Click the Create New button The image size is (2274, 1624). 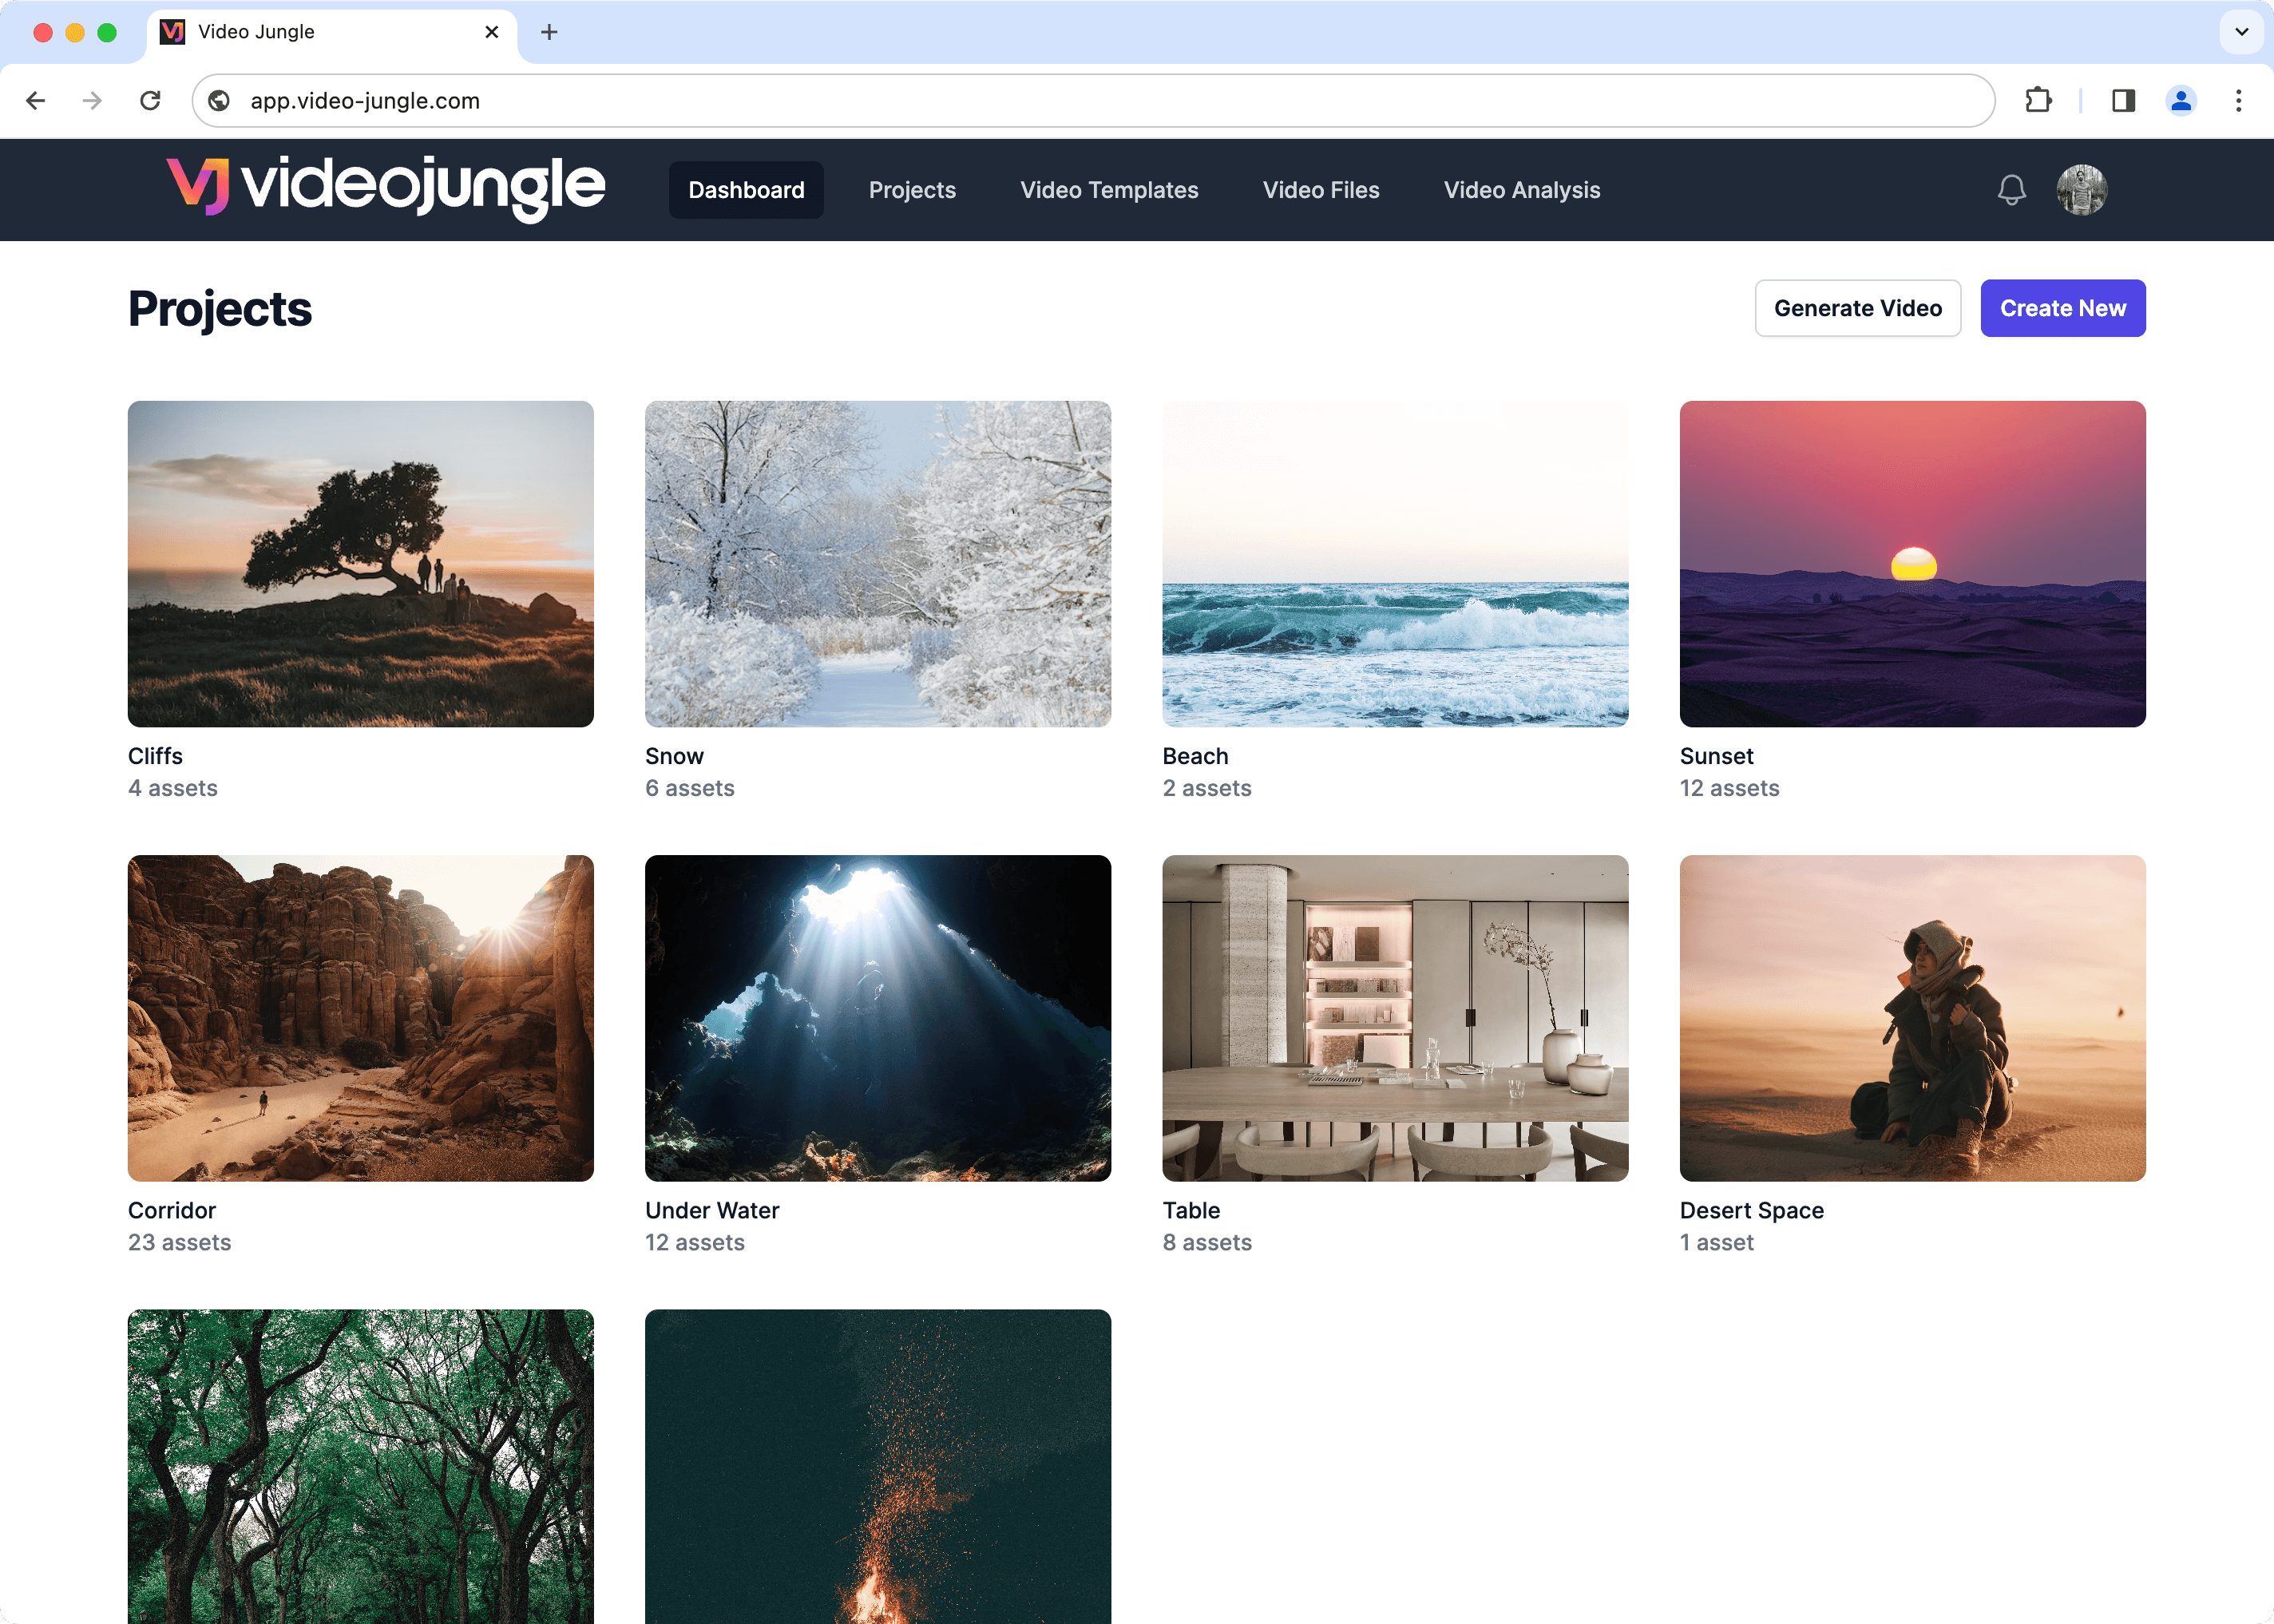coord(2062,308)
